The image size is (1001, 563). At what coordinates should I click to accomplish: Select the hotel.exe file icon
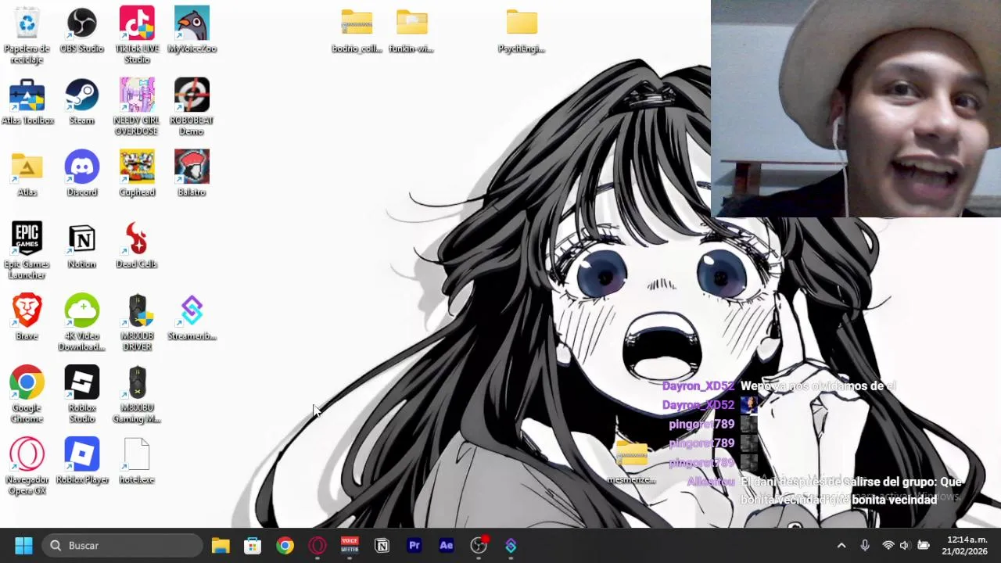click(137, 461)
